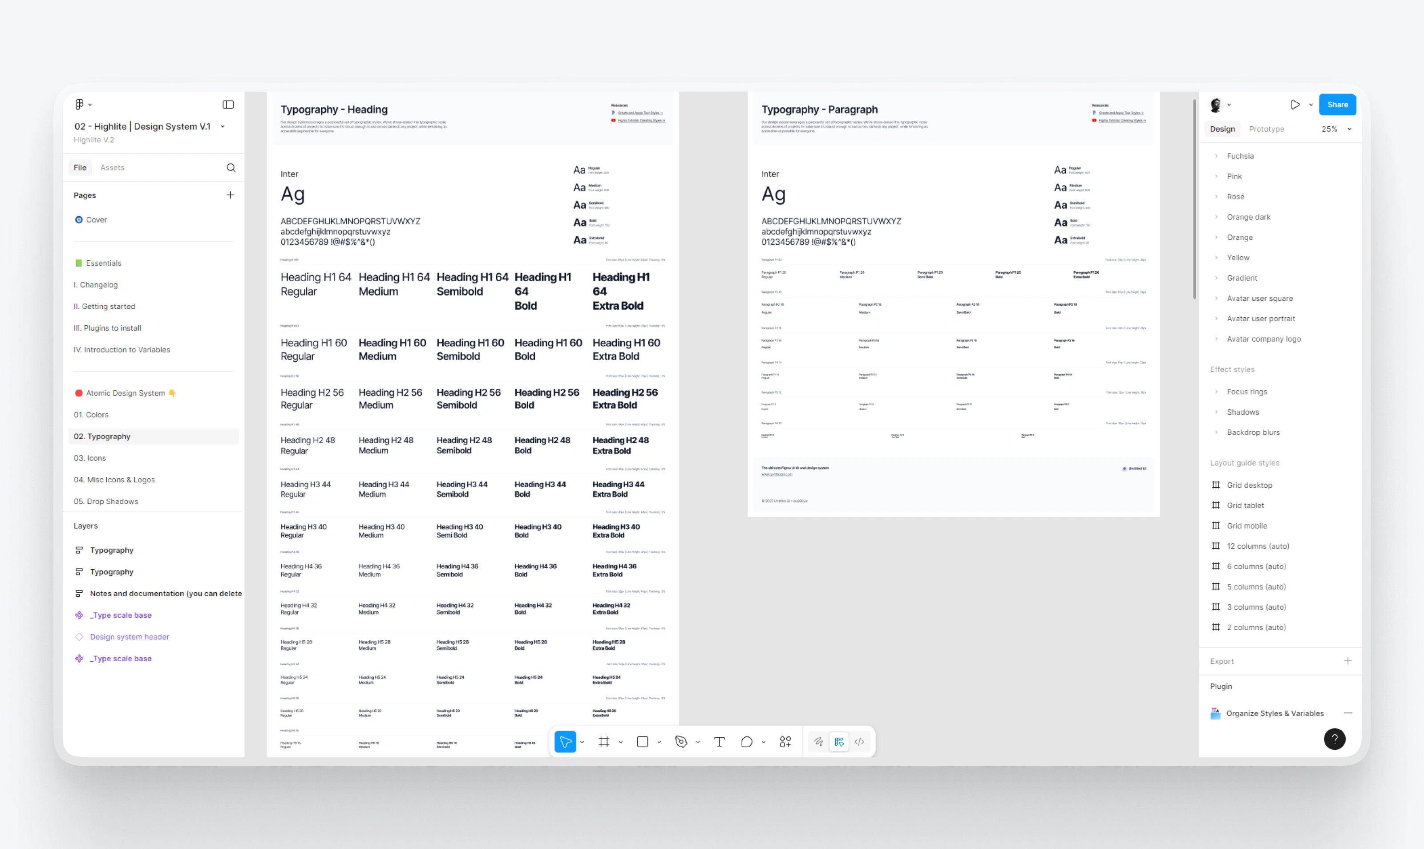The image size is (1424, 849).
Task: Expand the Orange dark style group
Action: click(1216, 217)
